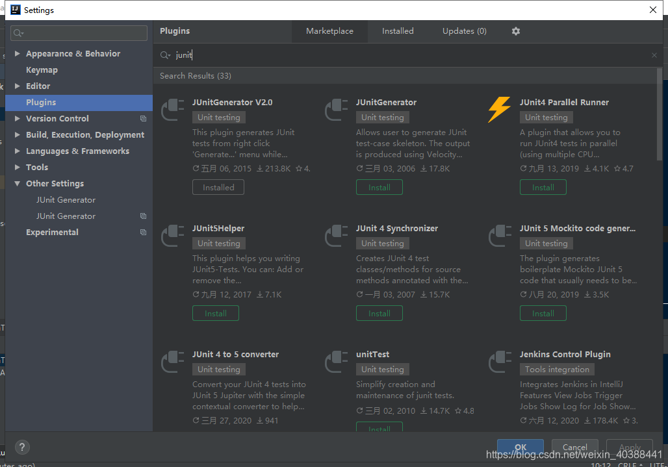Open the plugins gear settings menu

tap(515, 31)
